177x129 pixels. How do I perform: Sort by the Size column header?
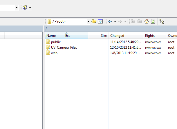click(x=104, y=36)
